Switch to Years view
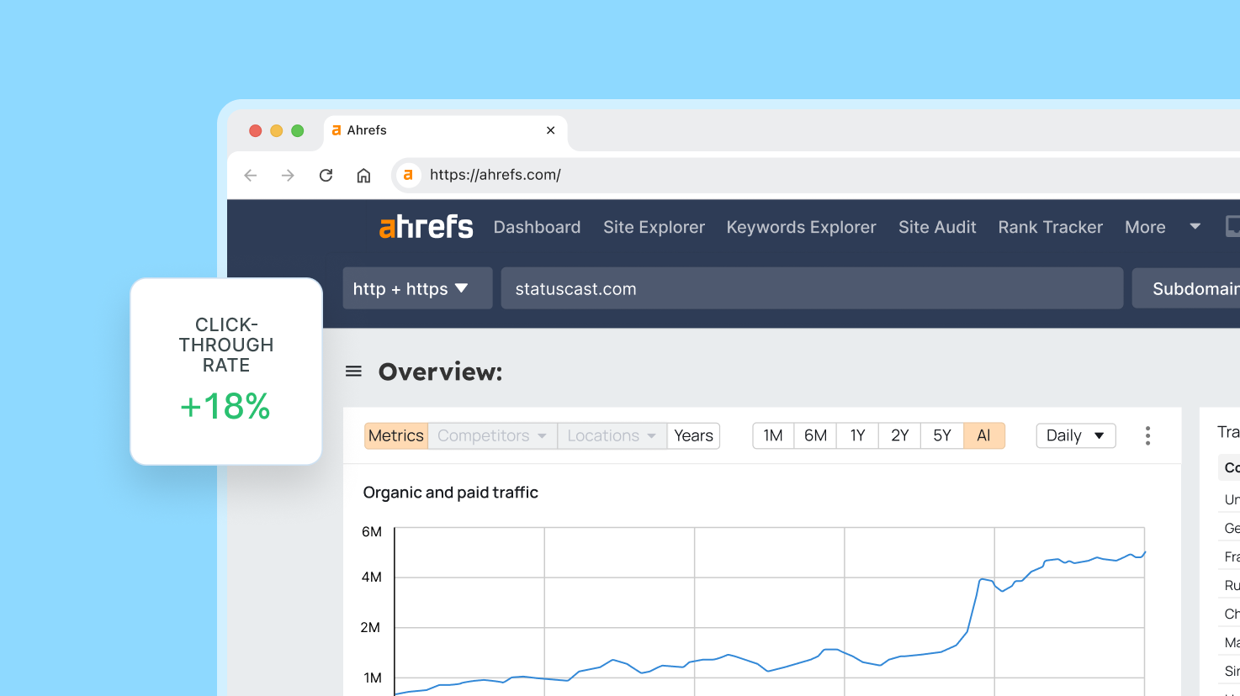Screen dimensions: 1240x696 click(693, 435)
